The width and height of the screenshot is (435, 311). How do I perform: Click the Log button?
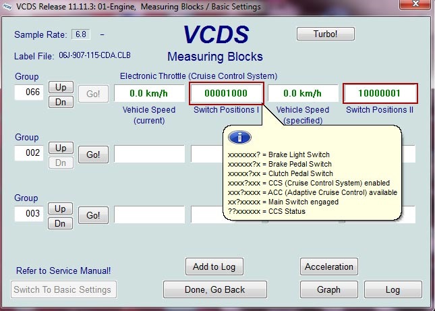point(393,289)
